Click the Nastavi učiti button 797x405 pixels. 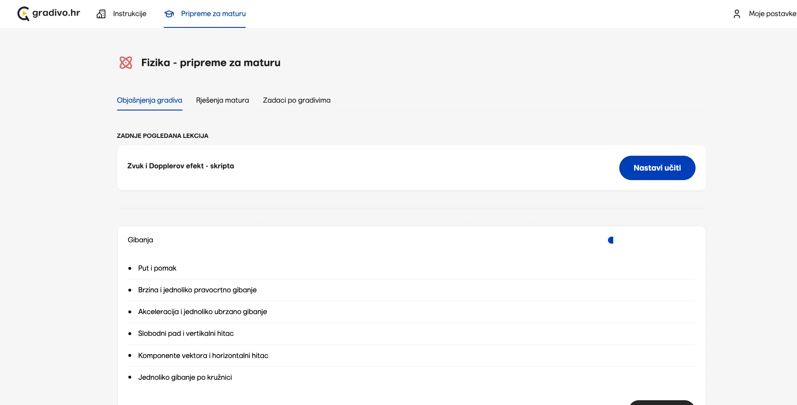657,168
